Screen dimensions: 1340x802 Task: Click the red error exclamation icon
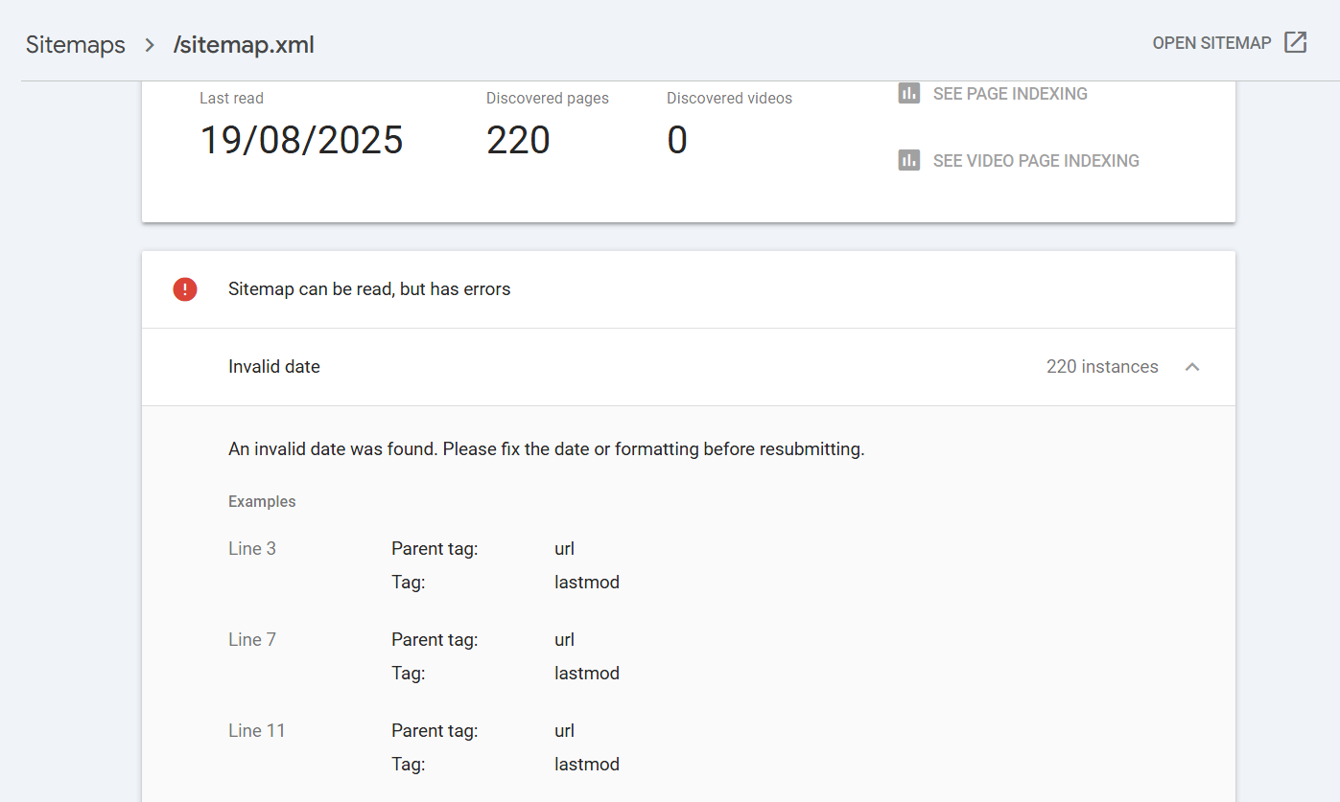pos(185,289)
